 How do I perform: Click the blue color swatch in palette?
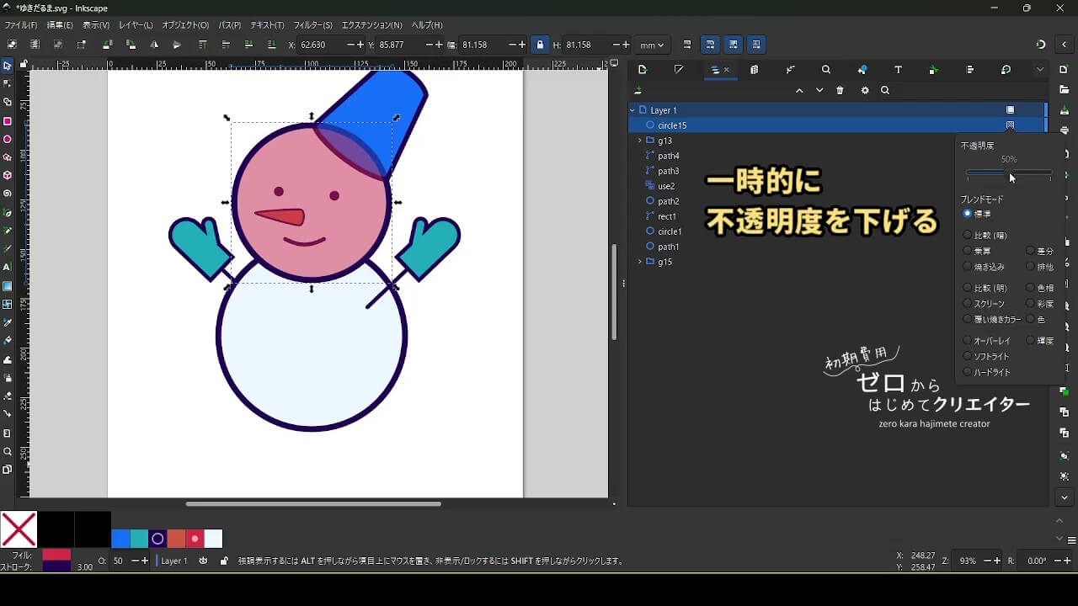(120, 539)
